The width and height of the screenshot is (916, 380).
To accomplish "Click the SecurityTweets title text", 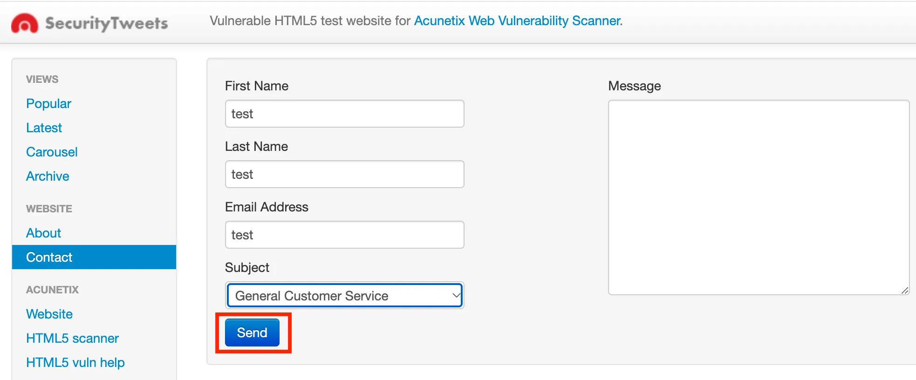I will click(x=106, y=23).
